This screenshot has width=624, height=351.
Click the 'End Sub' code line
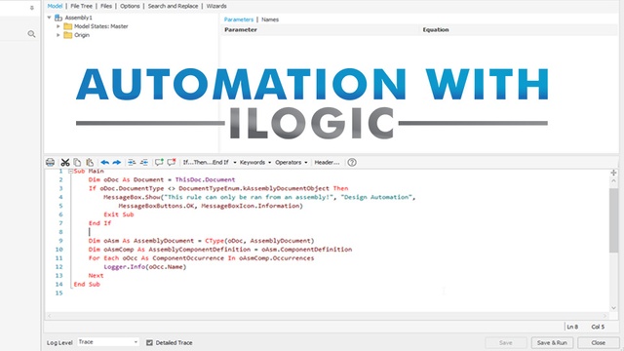point(87,284)
